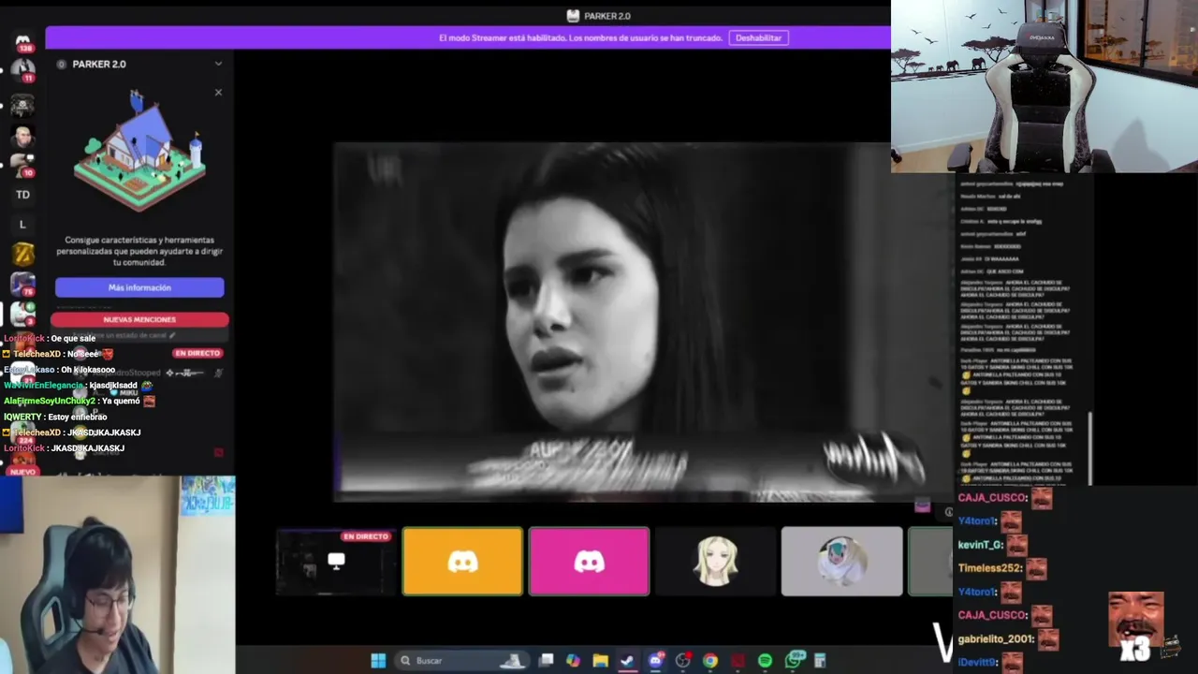The image size is (1198, 674).
Task: Select the orange Discord avatar tile
Action: [462, 562]
